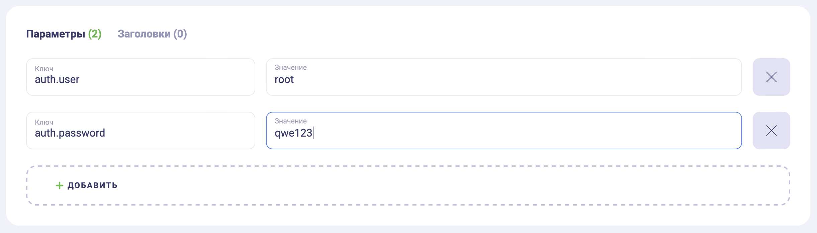Click the ДОБАВИТЬ button
This screenshot has width=817, height=233.
tap(86, 185)
